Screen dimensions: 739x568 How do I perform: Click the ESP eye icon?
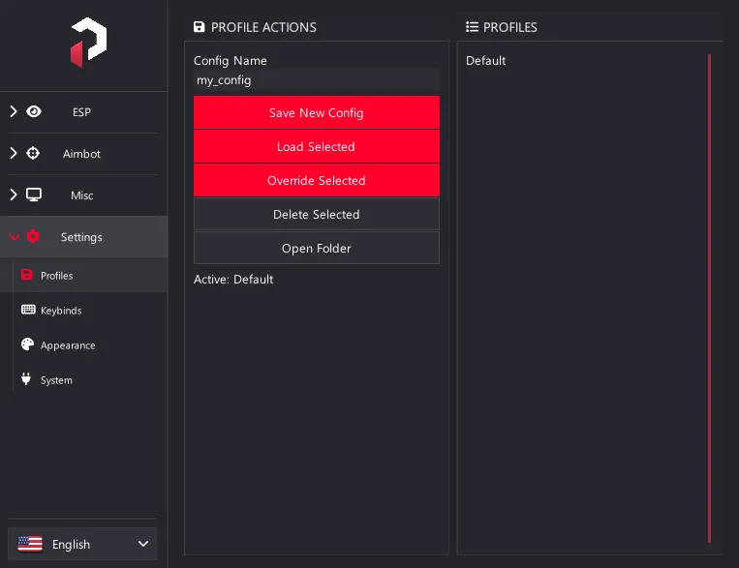pos(34,111)
